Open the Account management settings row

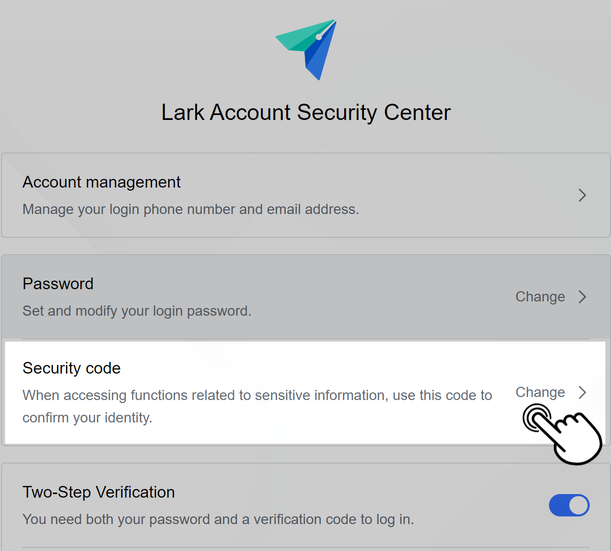[305, 195]
